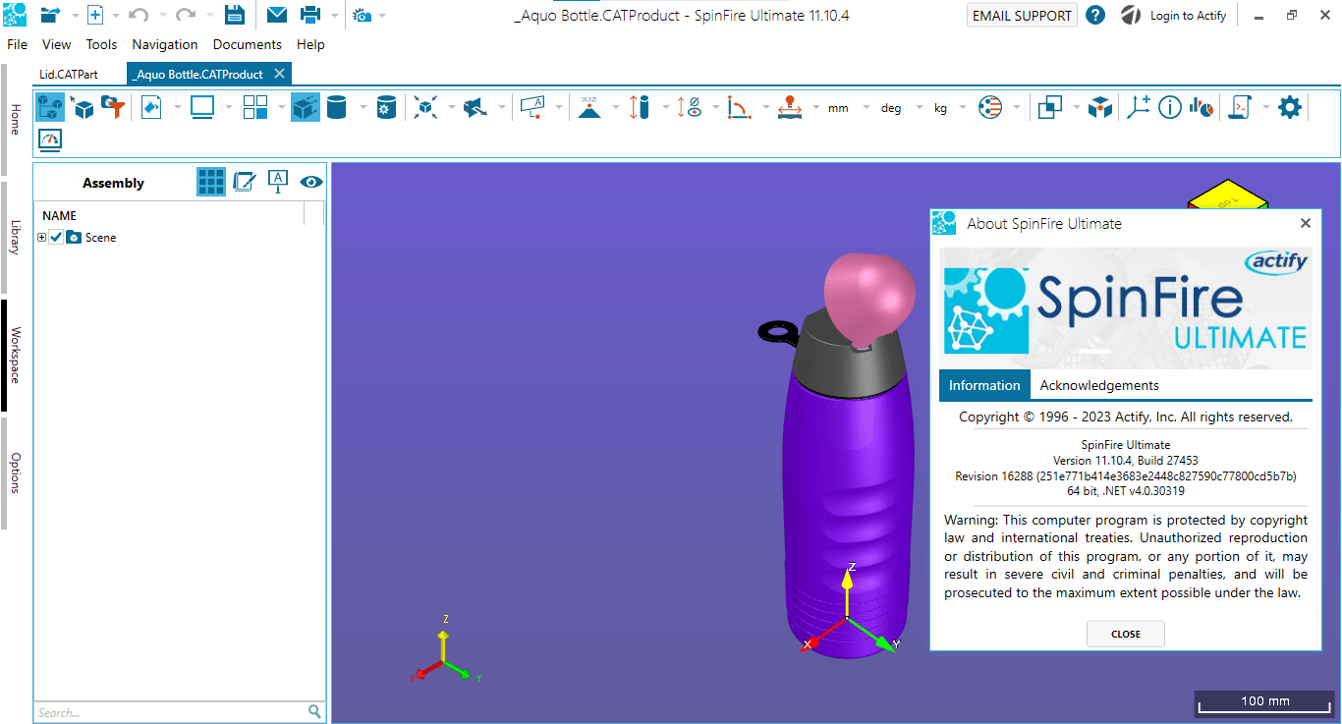Open the Documents menu
This screenshot has height=724, width=1342.
coord(248,44)
